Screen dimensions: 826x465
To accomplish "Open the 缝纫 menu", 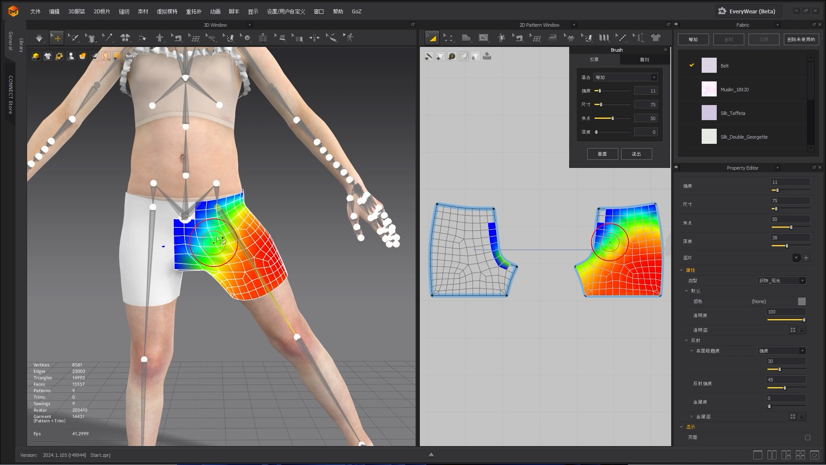I will (124, 12).
